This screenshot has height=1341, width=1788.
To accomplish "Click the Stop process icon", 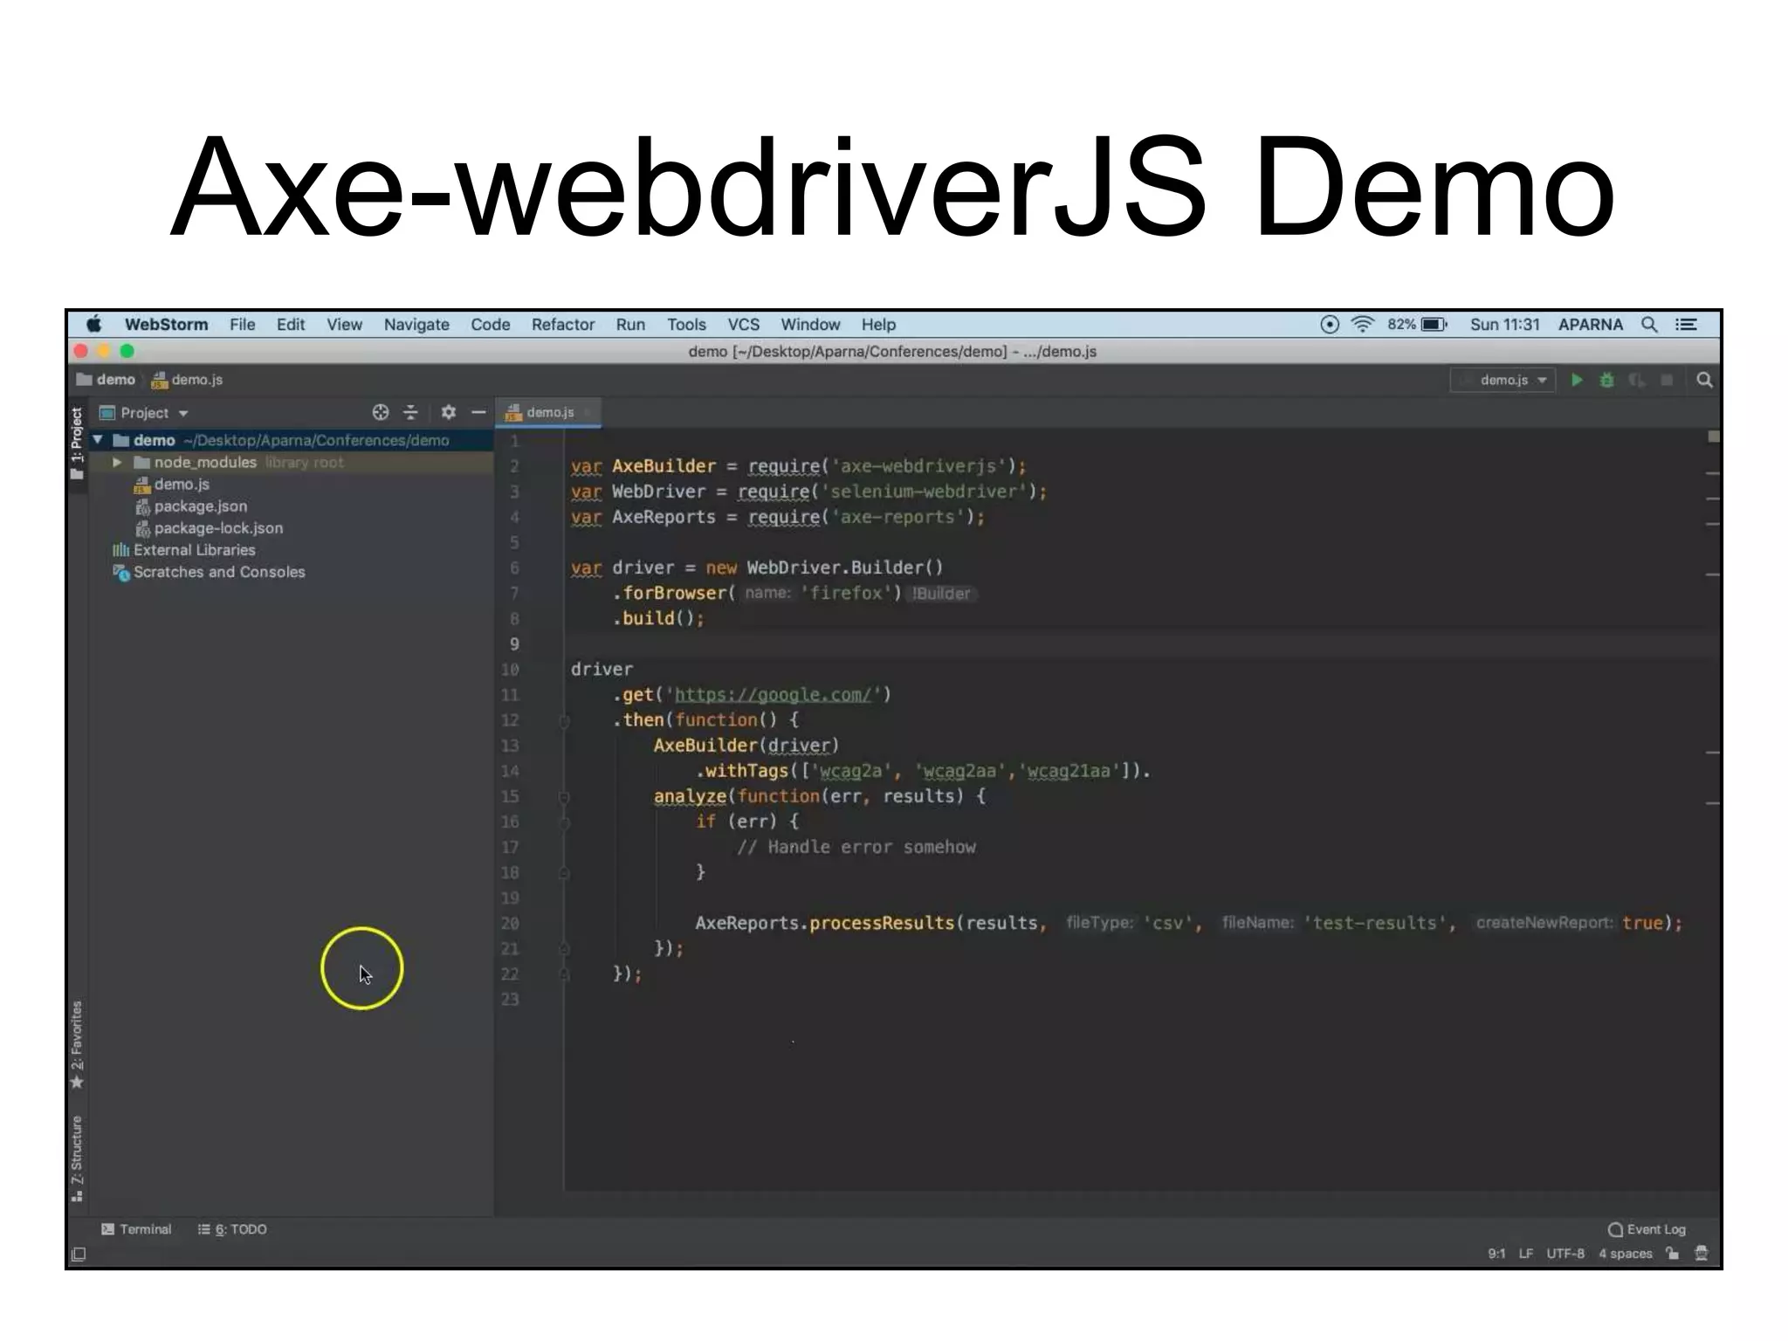I will point(1667,380).
